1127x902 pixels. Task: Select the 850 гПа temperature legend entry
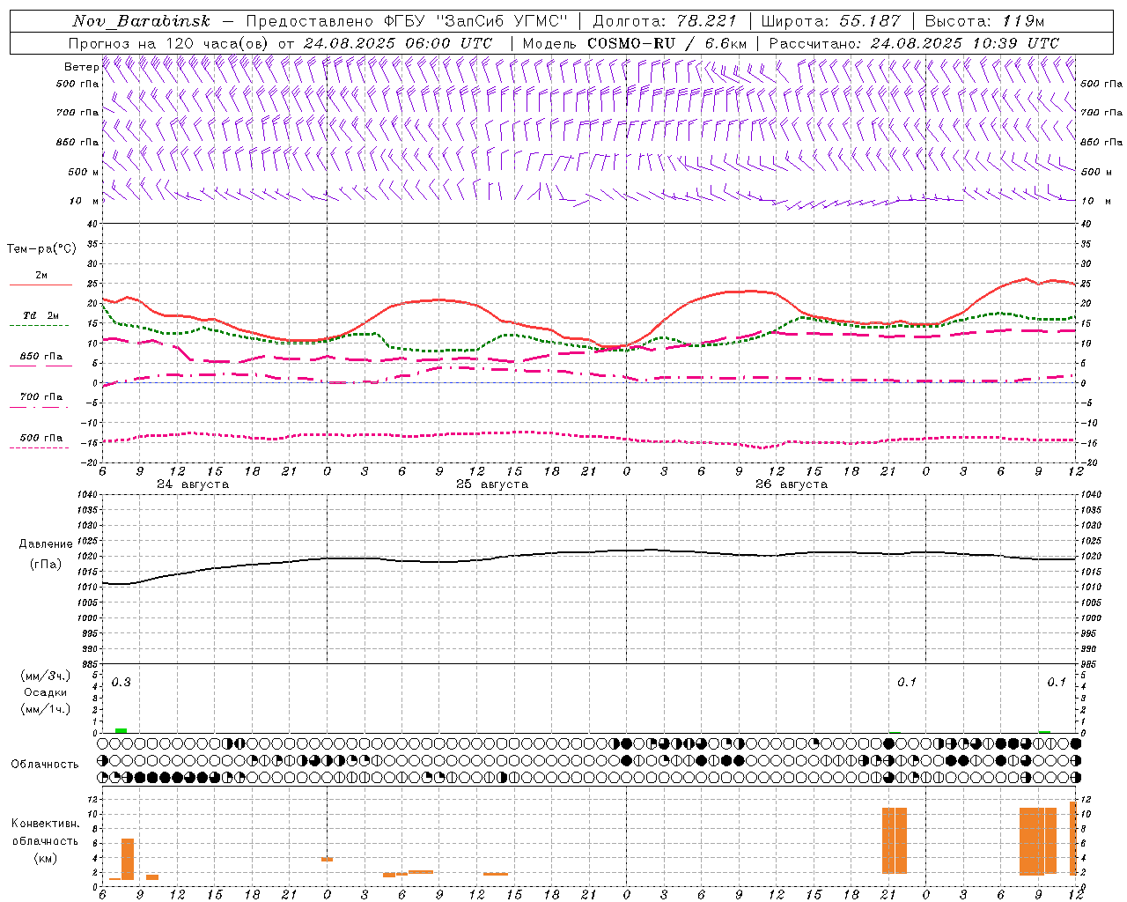(x=41, y=357)
